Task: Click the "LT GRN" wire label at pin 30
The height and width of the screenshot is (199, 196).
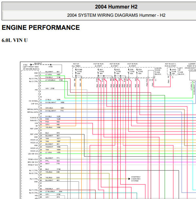Action: pos(49,152)
